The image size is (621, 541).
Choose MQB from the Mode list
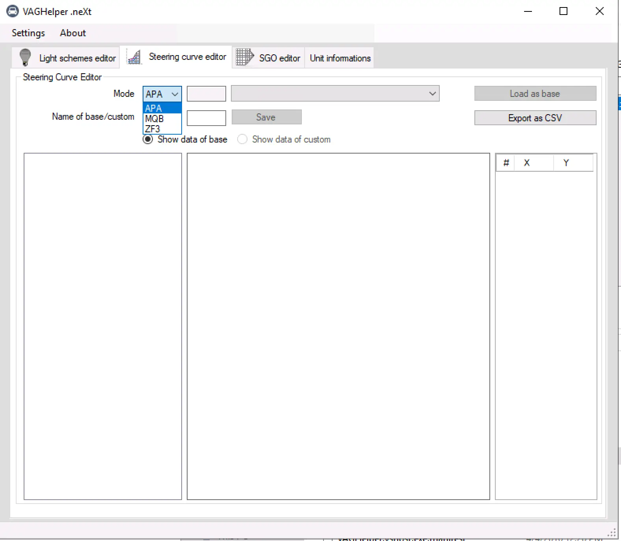pos(154,119)
